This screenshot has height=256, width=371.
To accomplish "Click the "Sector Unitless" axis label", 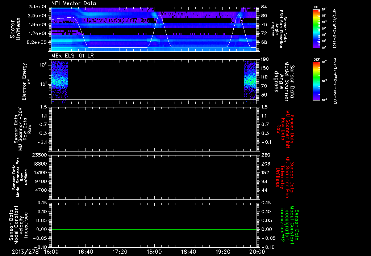I will [x=15, y=29].
